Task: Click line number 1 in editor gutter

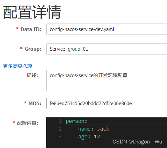Action: click(60, 121)
